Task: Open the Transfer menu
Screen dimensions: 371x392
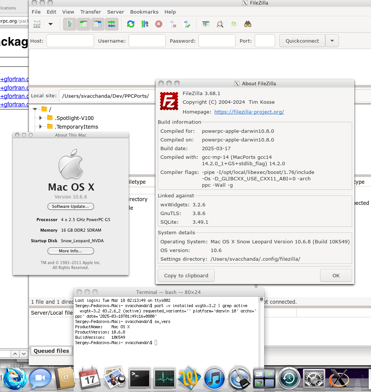Action: click(91, 12)
